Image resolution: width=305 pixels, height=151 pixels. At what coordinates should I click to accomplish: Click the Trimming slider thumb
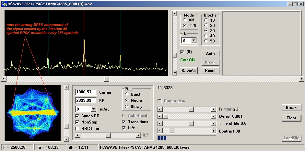[x=191, y=110]
